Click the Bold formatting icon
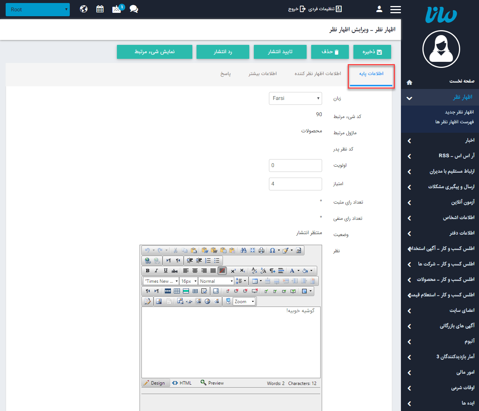 coord(147,271)
